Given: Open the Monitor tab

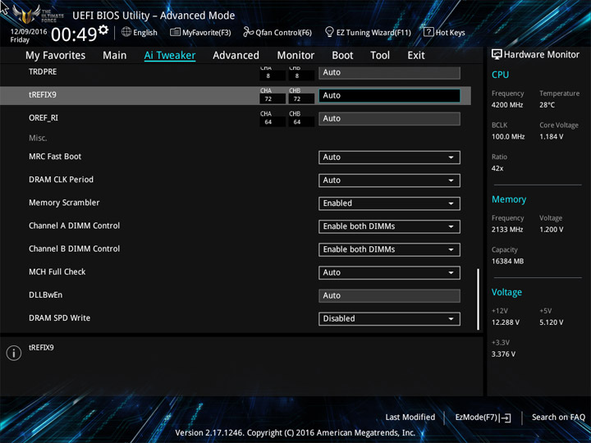Looking at the screenshot, I should 295,56.
